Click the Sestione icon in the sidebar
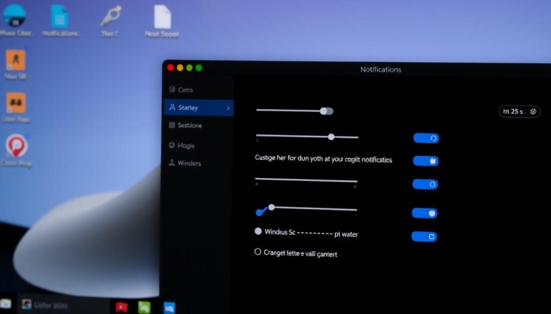 [x=172, y=126]
